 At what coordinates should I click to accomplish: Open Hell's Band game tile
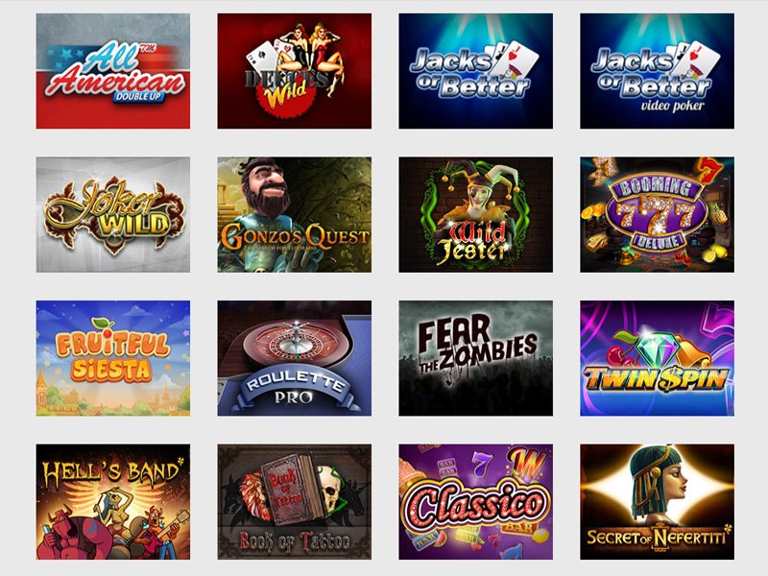[x=113, y=501]
